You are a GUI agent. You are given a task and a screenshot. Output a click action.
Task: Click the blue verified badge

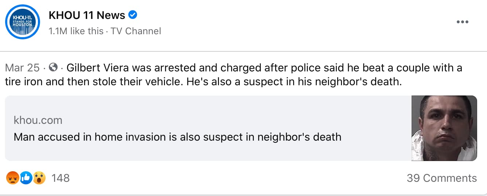tap(133, 15)
